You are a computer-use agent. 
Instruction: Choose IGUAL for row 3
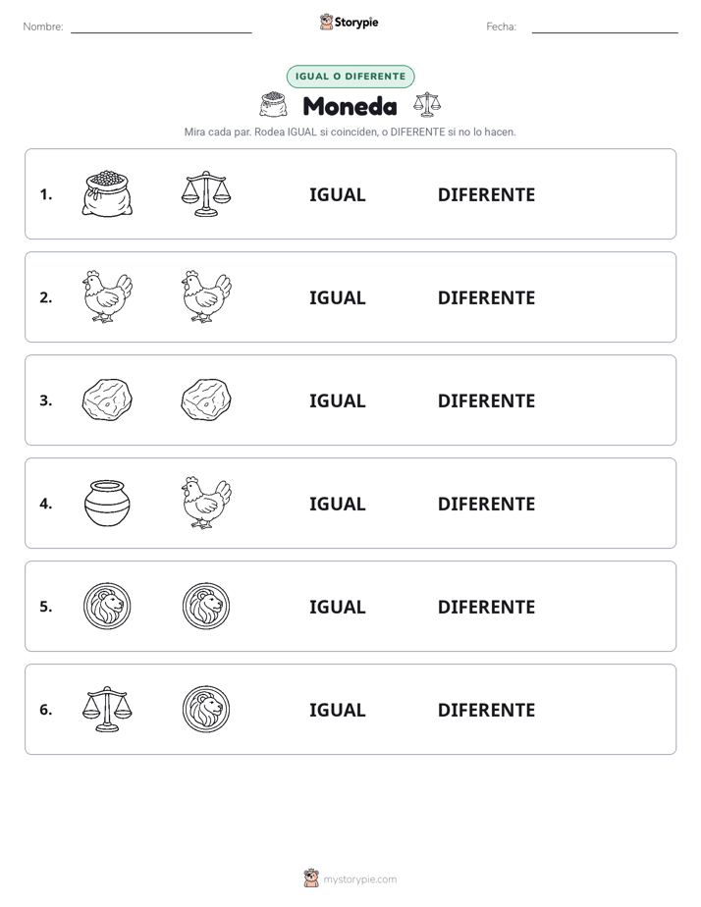pos(337,400)
